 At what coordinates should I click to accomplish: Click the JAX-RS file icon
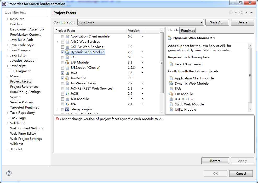pos(67,89)
